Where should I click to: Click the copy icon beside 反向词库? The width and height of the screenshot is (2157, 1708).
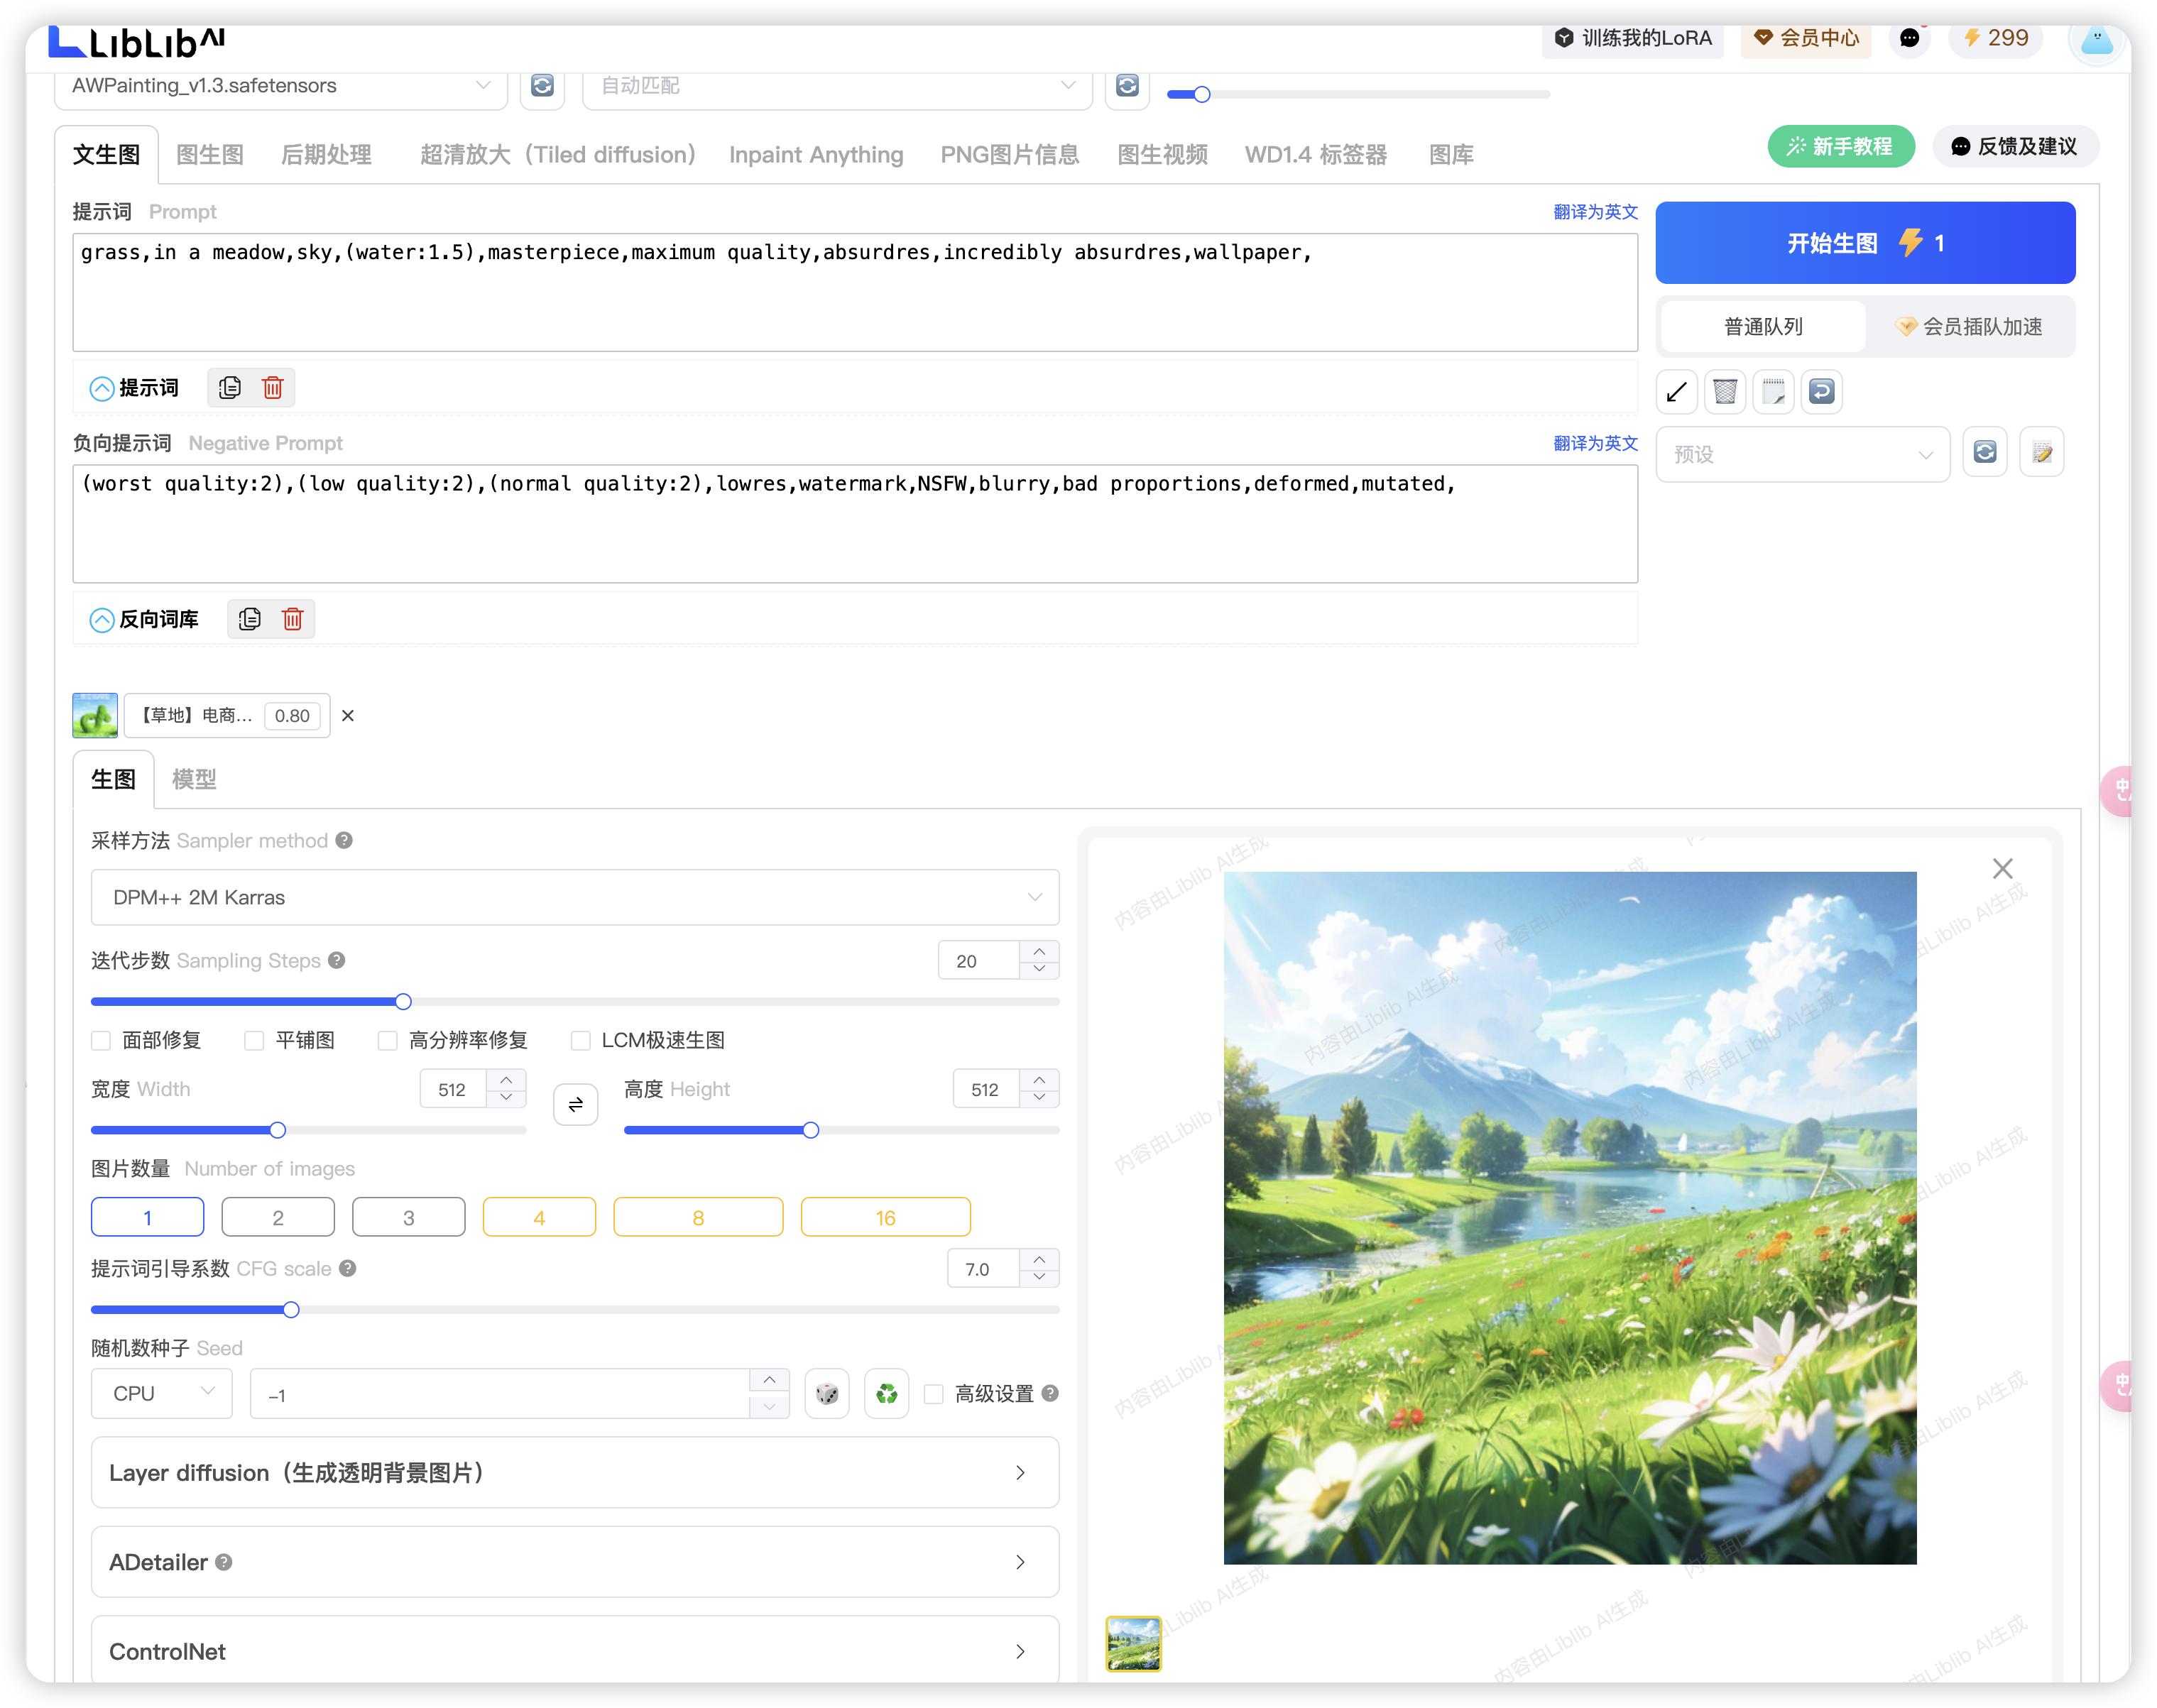pyautogui.click(x=249, y=619)
